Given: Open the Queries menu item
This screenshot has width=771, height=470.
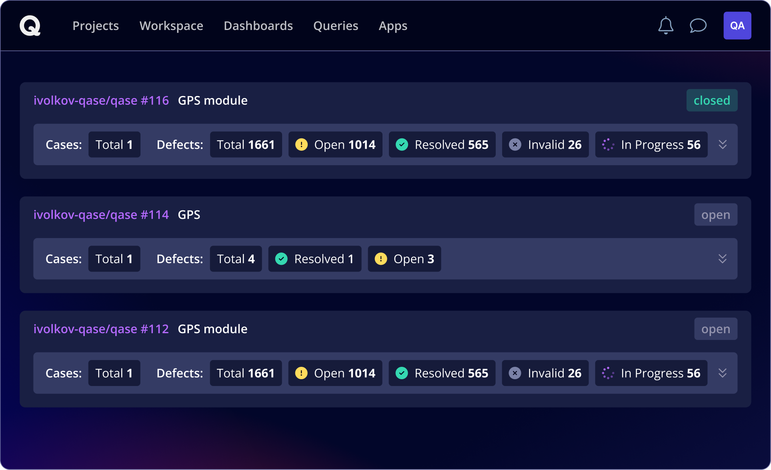Looking at the screenshot, I should 336,26.
